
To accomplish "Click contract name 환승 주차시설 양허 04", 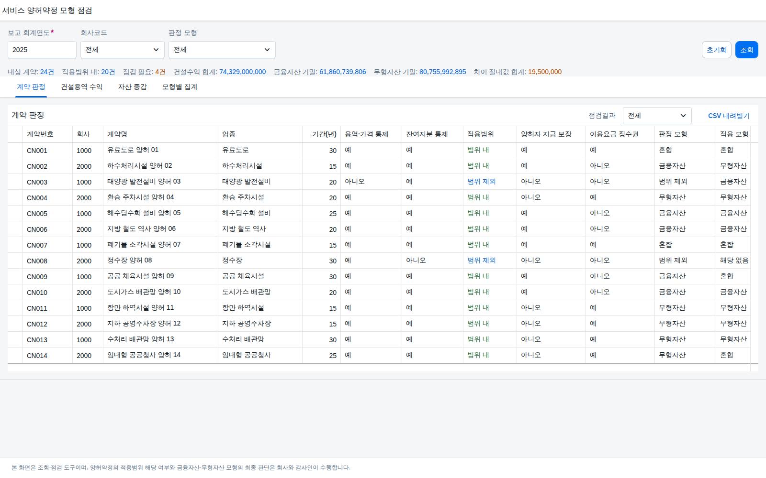I will (x=140, y=197).
